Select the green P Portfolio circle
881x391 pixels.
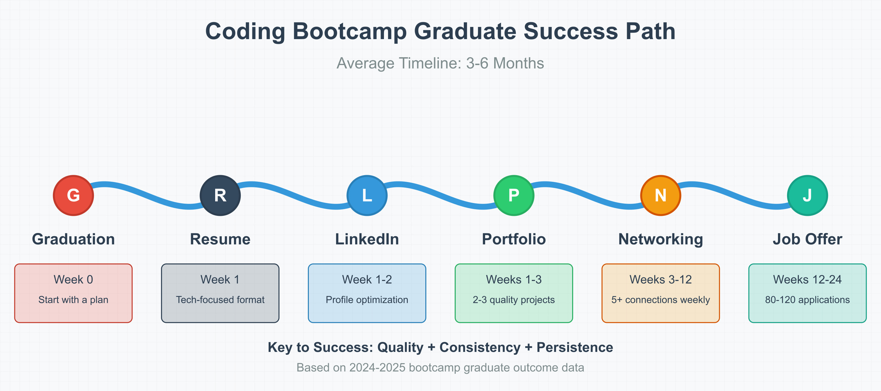pos(514,195)
